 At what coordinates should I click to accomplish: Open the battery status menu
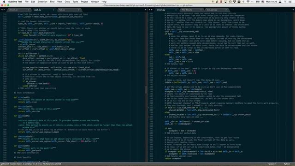(x=258, y=2)
